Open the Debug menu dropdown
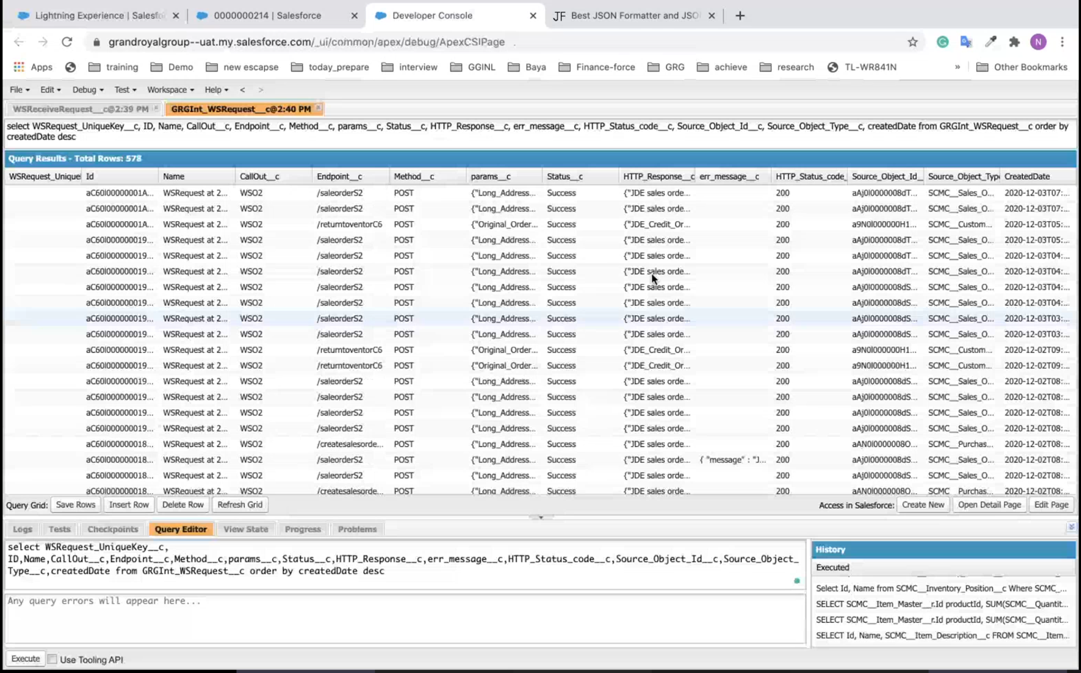The width and height of the screenshot is (1081, 673). pos(88,90)
